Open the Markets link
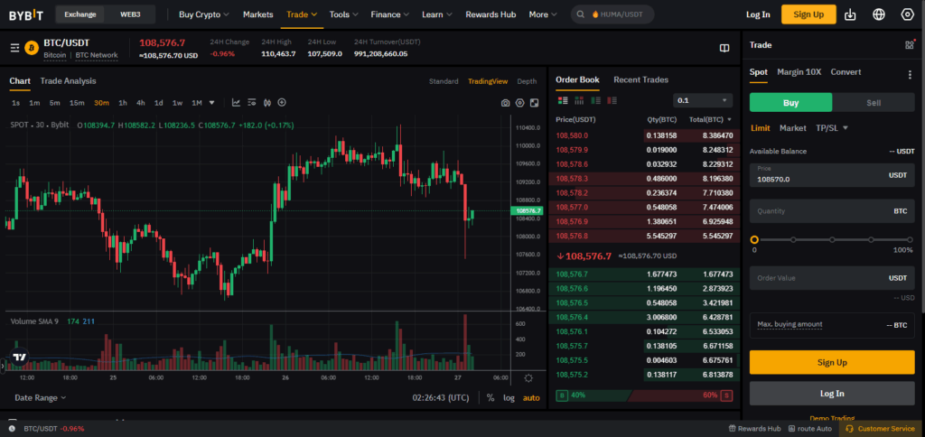Image resolution: width=925 pixels, height=437 pixels. pos(257,14)
